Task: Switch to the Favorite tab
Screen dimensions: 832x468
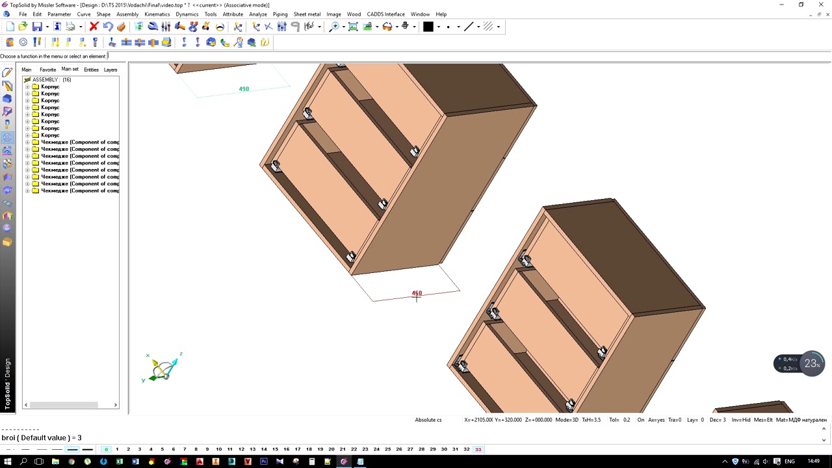Action: click(47, 70)
